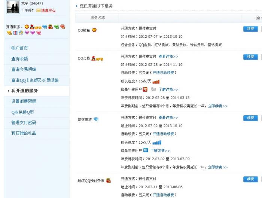Click the red growth-speed bars in QQ会员 section
Viewport: 262px width, 198px height.
pos(156,82)
